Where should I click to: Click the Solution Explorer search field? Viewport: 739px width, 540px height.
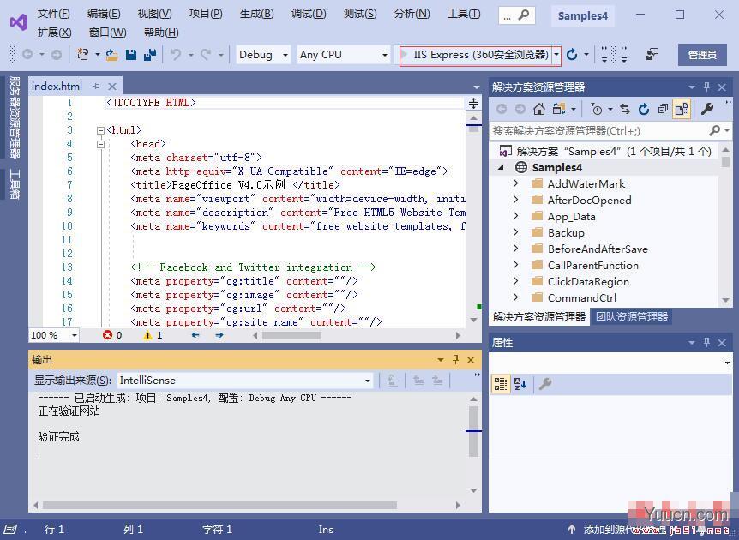(598, 130)
